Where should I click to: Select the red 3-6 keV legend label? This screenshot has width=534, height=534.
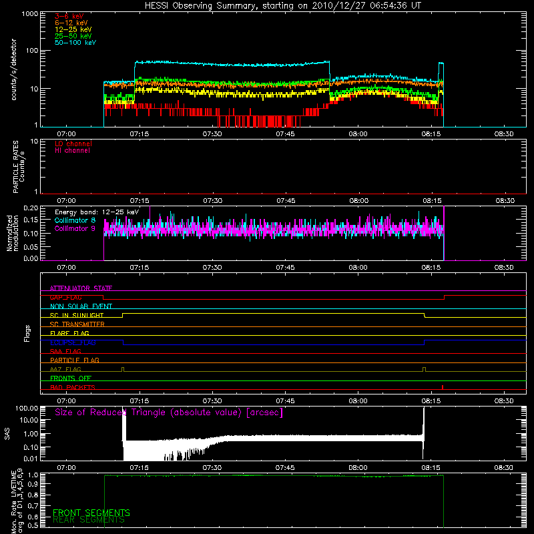[69, 16]
